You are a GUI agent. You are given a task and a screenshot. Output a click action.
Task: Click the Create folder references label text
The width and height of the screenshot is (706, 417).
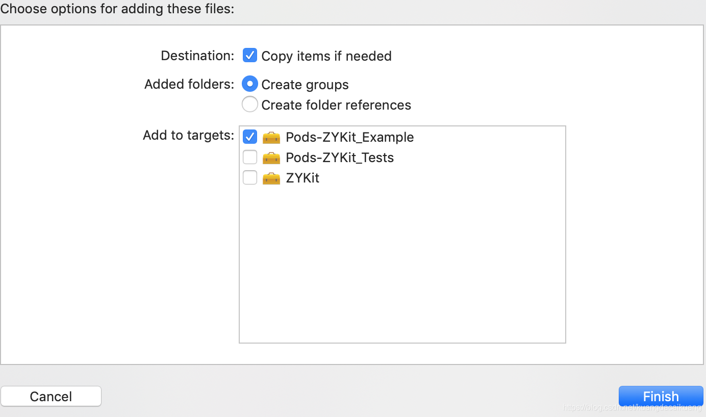[336, 105]
